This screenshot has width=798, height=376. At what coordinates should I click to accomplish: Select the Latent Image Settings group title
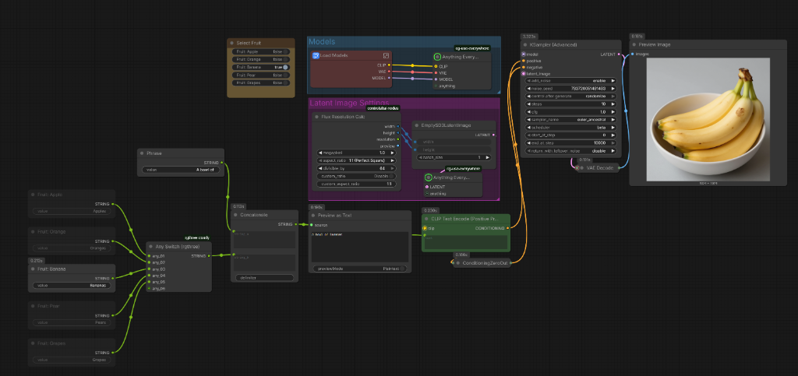349,103
